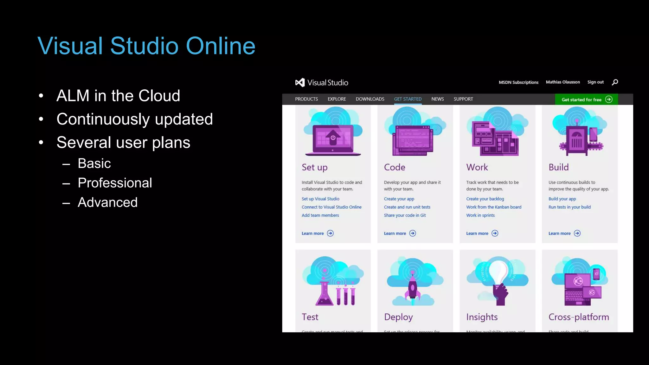Open the PRODUCTS menu
Viewport: 649px width, 365px height.
coord(306,99)
